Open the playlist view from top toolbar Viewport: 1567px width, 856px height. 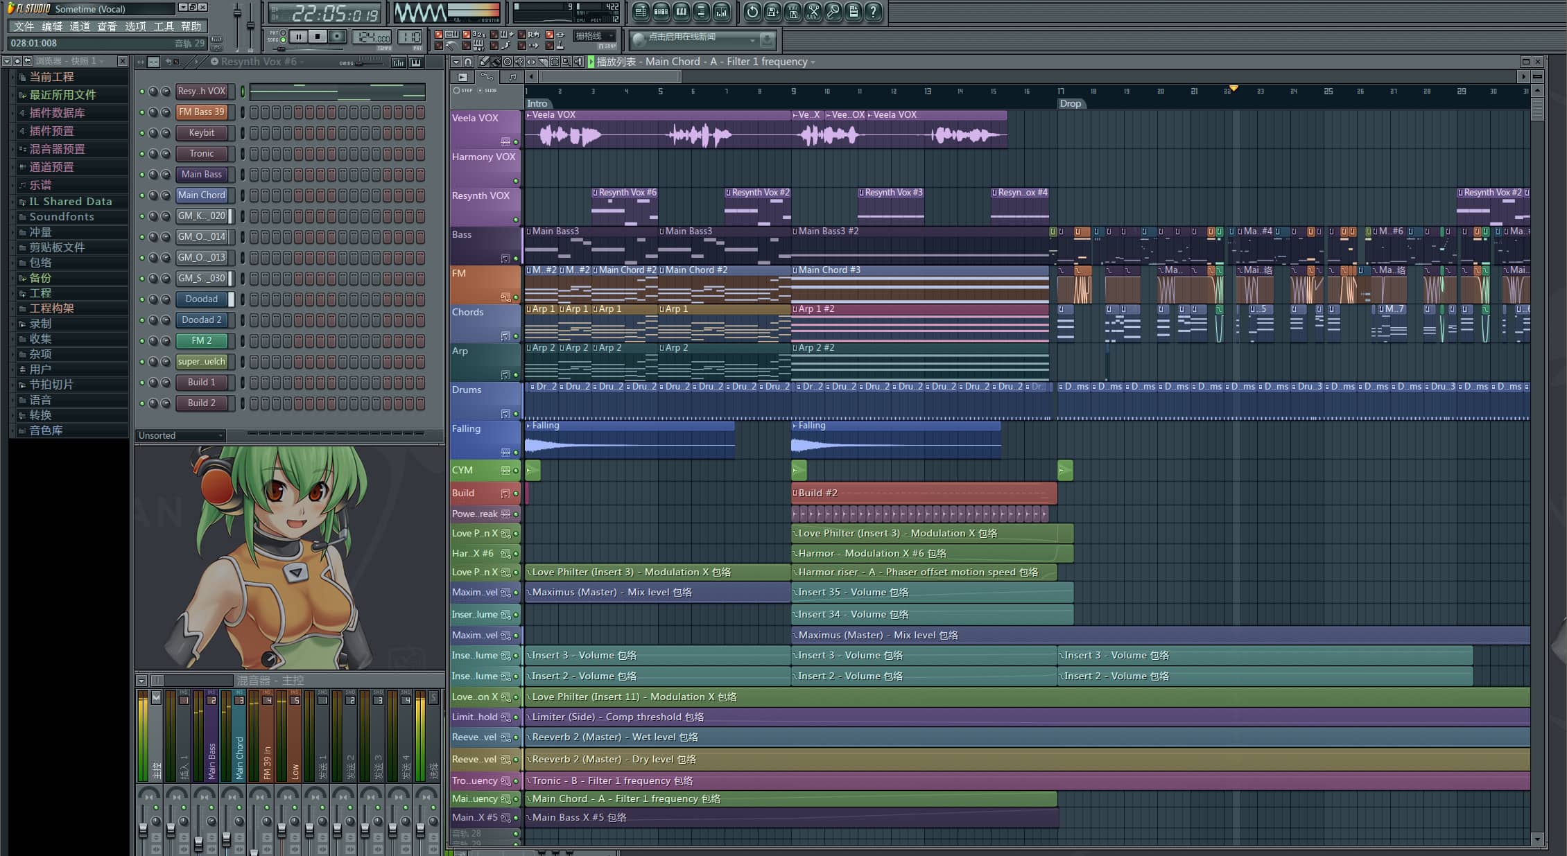click(641, 11)
